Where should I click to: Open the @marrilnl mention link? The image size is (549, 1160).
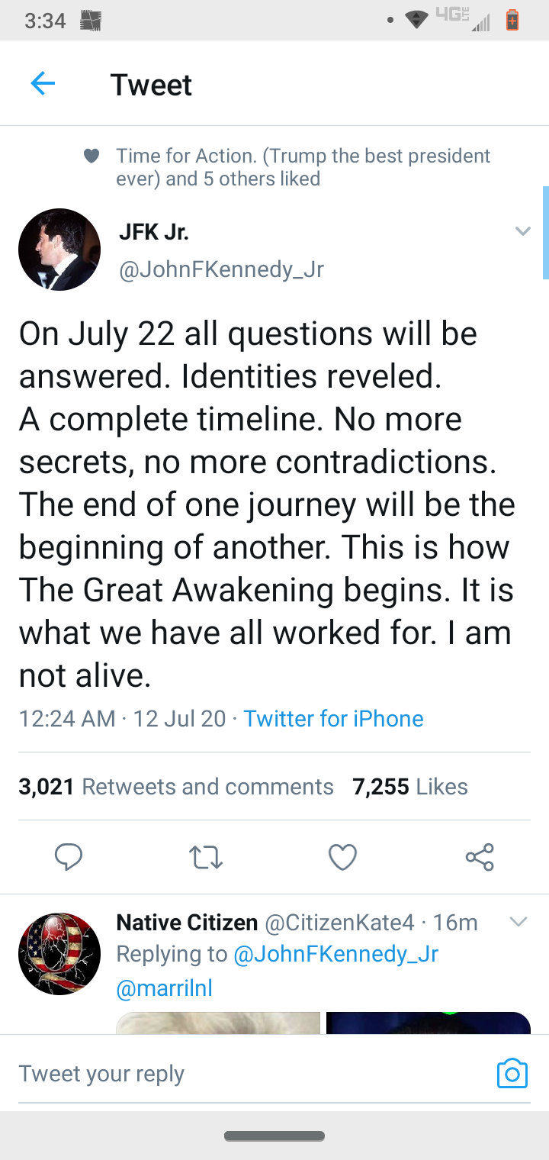coord(164,988)
